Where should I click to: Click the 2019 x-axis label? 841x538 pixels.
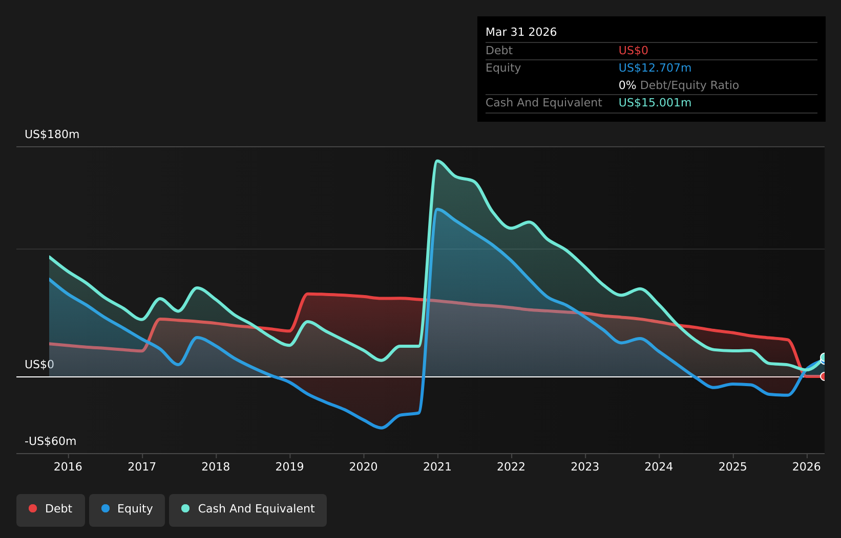coord(290,467)
